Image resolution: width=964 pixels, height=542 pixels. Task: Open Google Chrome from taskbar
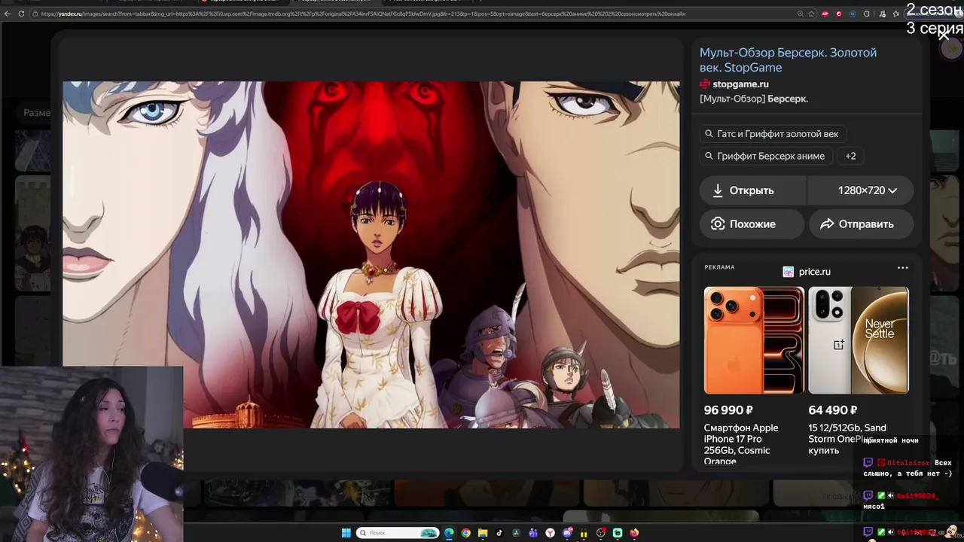[466, 533]
